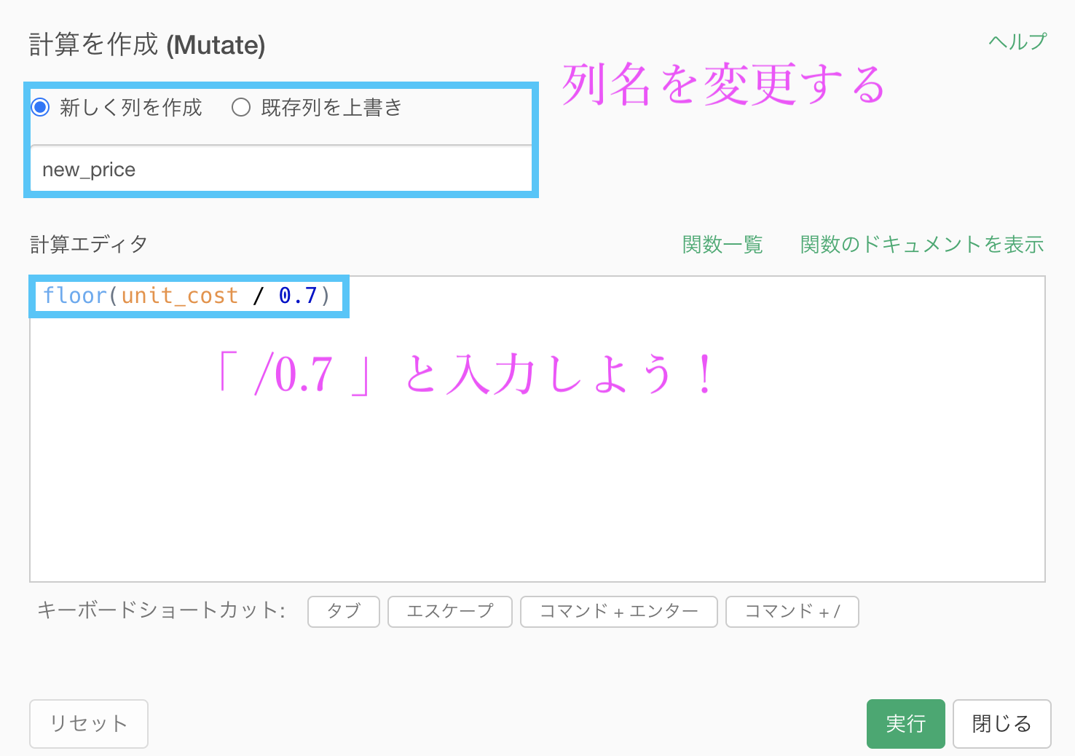Click the キーボードショートカット: label
Image resolution: width=1075 pixels, height=756 pixels.
click(x=161, y=610)
